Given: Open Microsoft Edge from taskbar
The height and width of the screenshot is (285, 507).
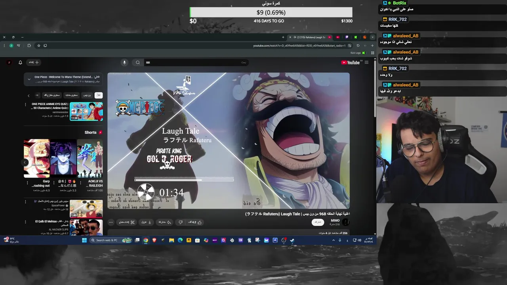Looking at the screenshot, I should click(180, 240).
